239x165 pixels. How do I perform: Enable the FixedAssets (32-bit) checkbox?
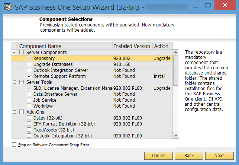coord(29,130)
